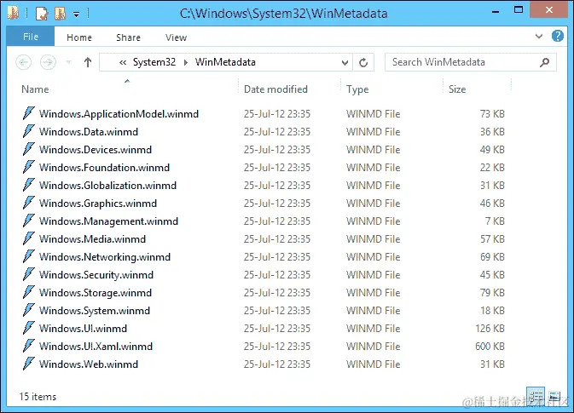Open Explorer Help question mark

click(558, 36)
